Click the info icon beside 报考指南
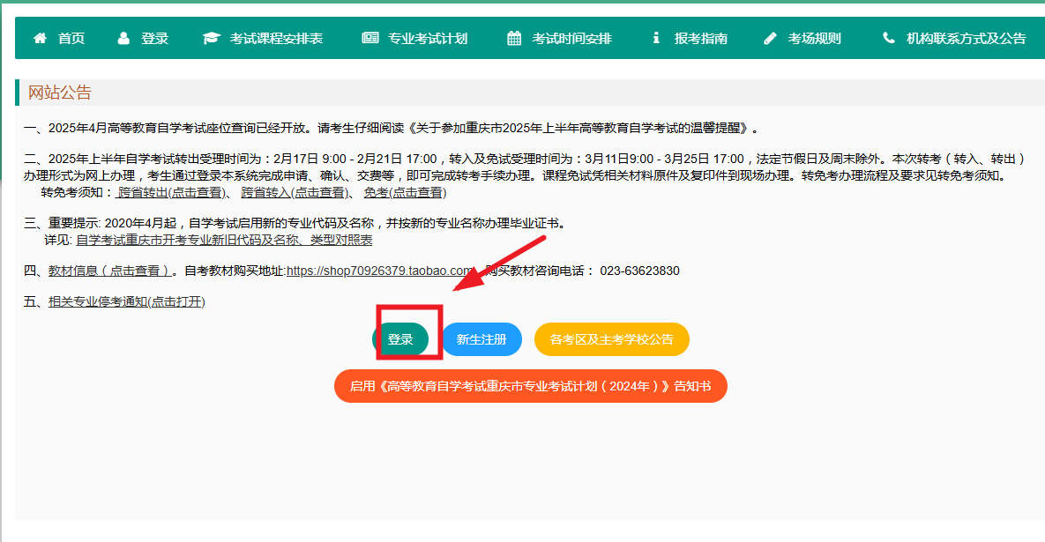Viewport: 1045px width, 542px height. (656, 38)
